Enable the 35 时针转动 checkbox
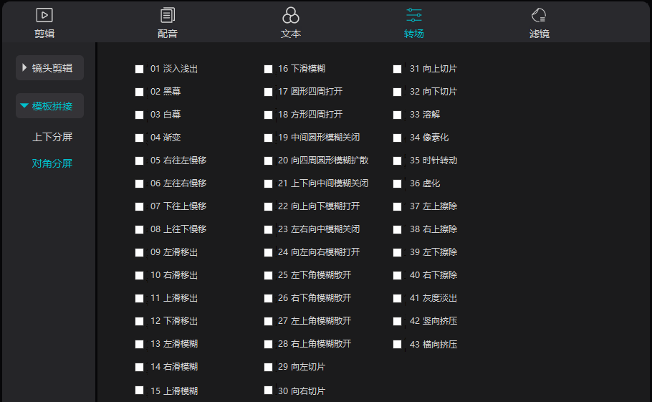The width and height of the screenshot is (652, 402). point(397,161)
